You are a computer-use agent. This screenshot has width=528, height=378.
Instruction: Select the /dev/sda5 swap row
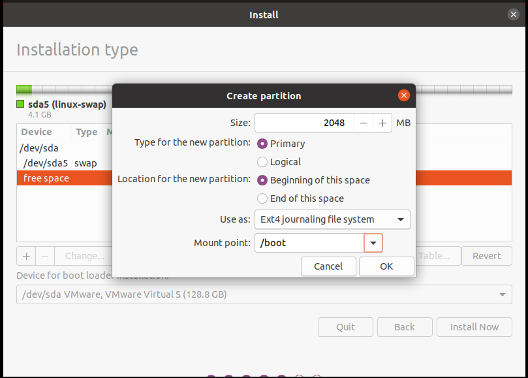[x=59, y=163]
